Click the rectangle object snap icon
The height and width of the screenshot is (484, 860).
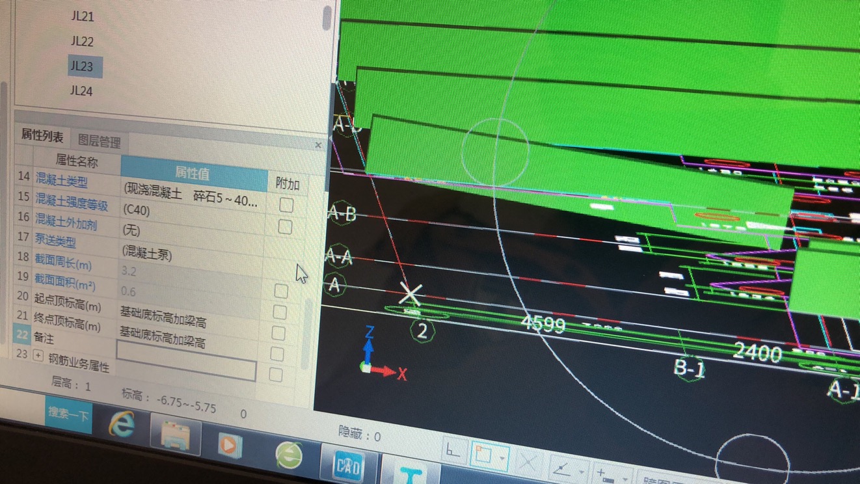point(483,455)
